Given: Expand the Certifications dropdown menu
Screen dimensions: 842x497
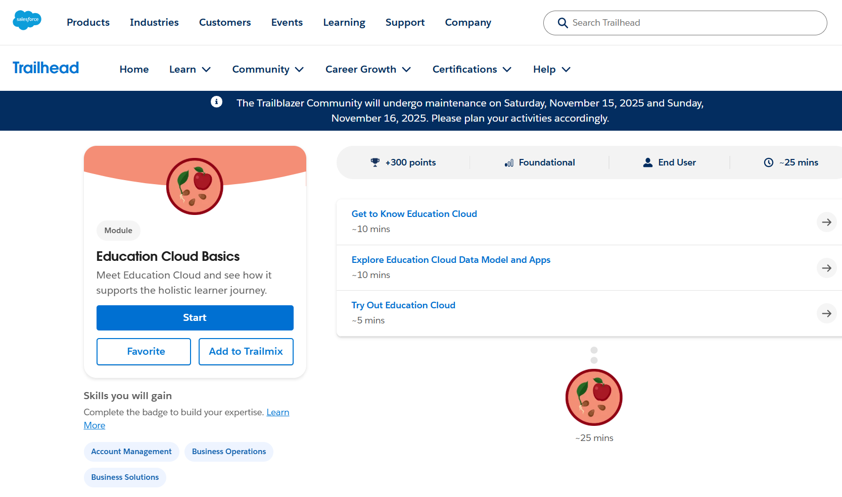Looking at the screenshot, I should [471, 69].
